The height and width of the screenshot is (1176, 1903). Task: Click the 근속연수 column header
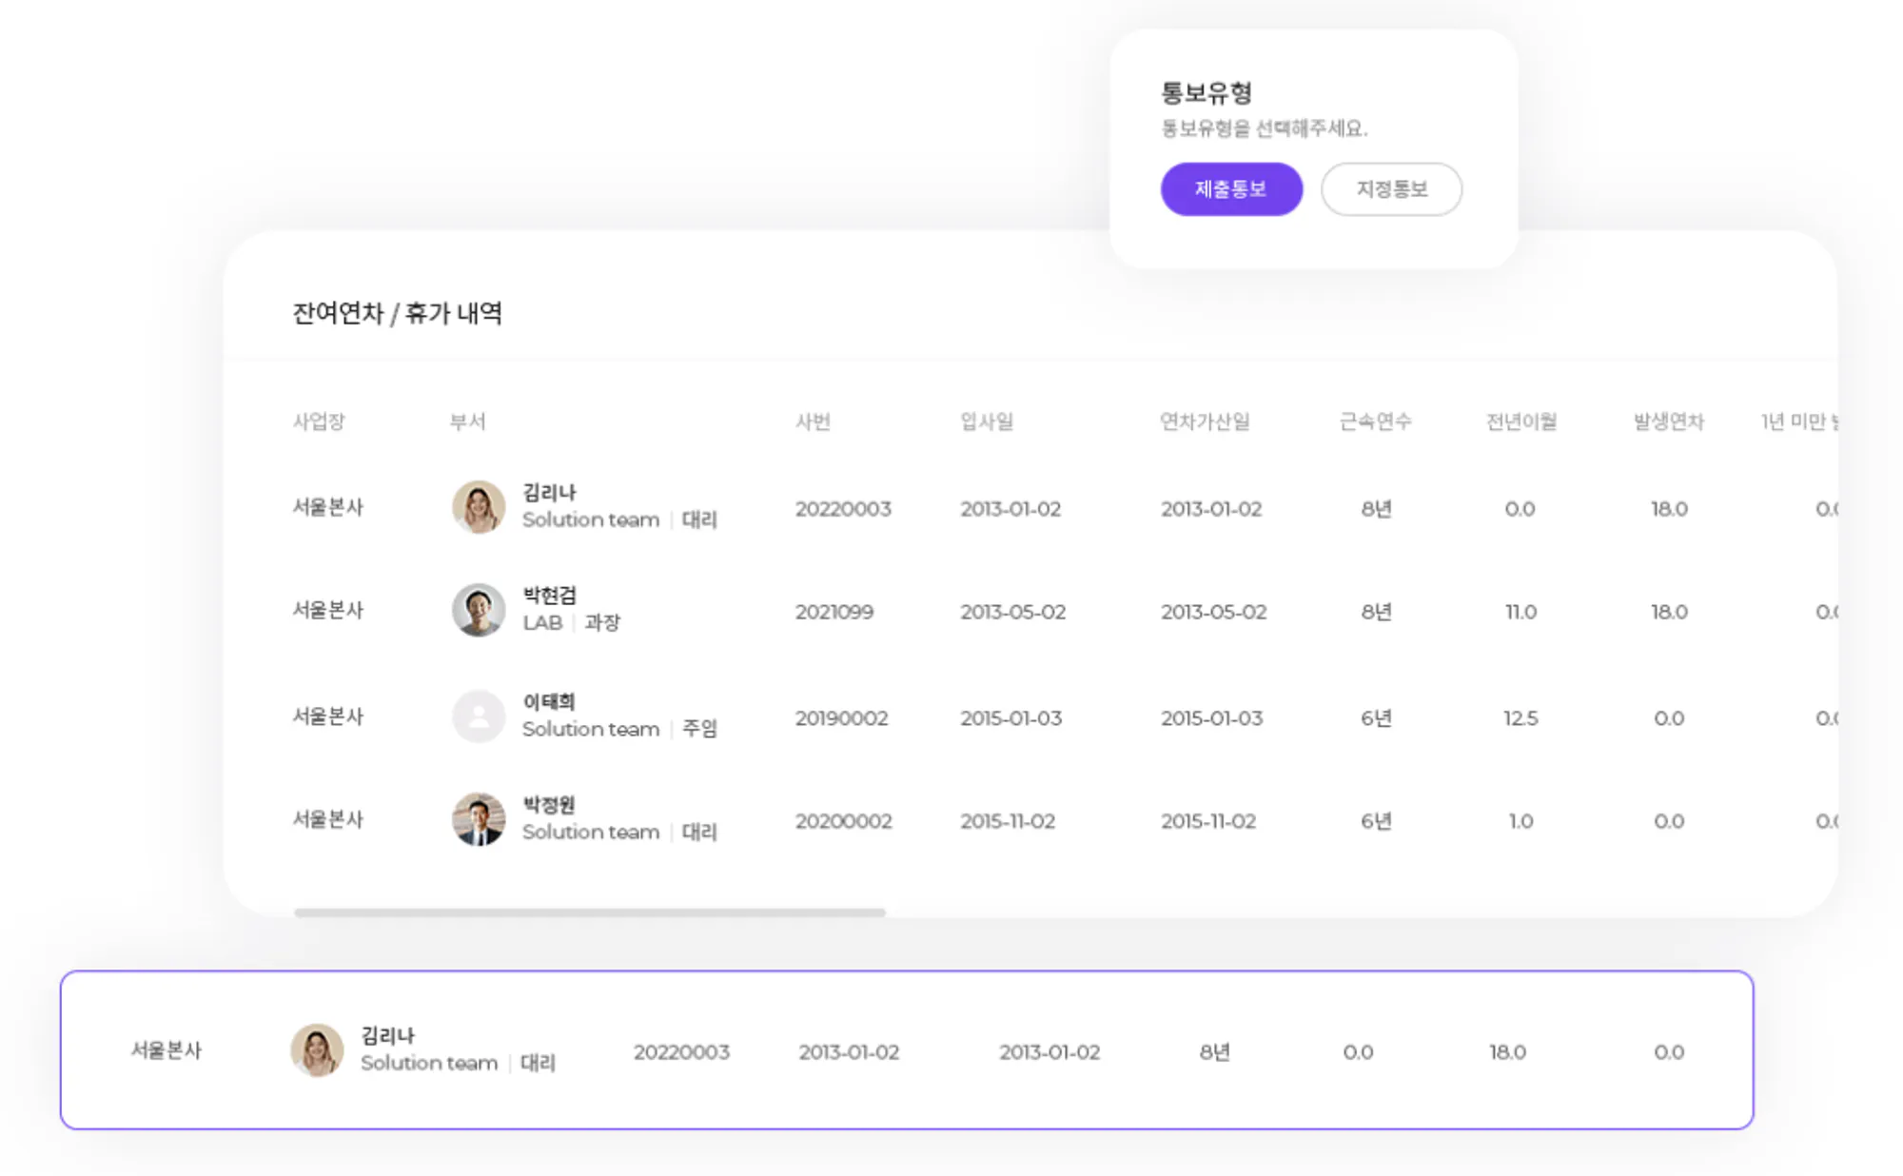coord(1376,421)
